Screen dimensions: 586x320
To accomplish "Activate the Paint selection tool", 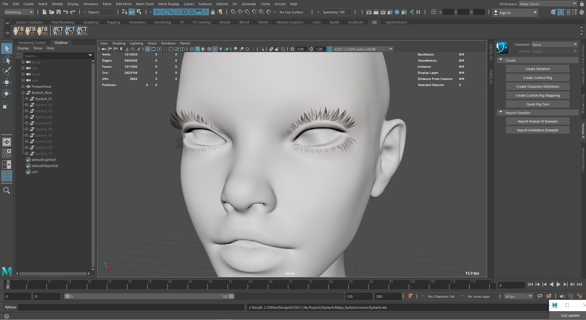I will [x=7, y=71].
